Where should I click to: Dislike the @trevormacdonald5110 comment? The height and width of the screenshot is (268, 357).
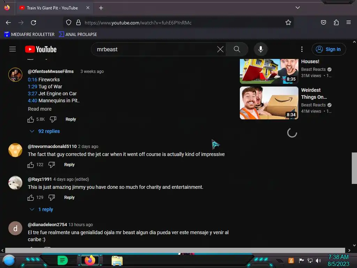[52, 165]
